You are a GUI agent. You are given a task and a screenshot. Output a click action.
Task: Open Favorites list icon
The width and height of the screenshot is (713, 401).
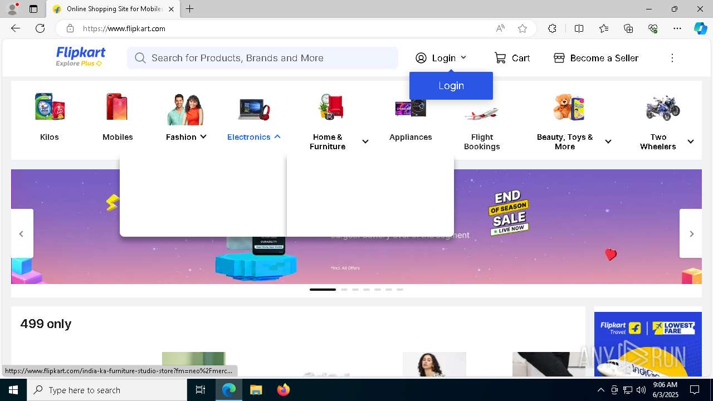[x=604, y=28]
